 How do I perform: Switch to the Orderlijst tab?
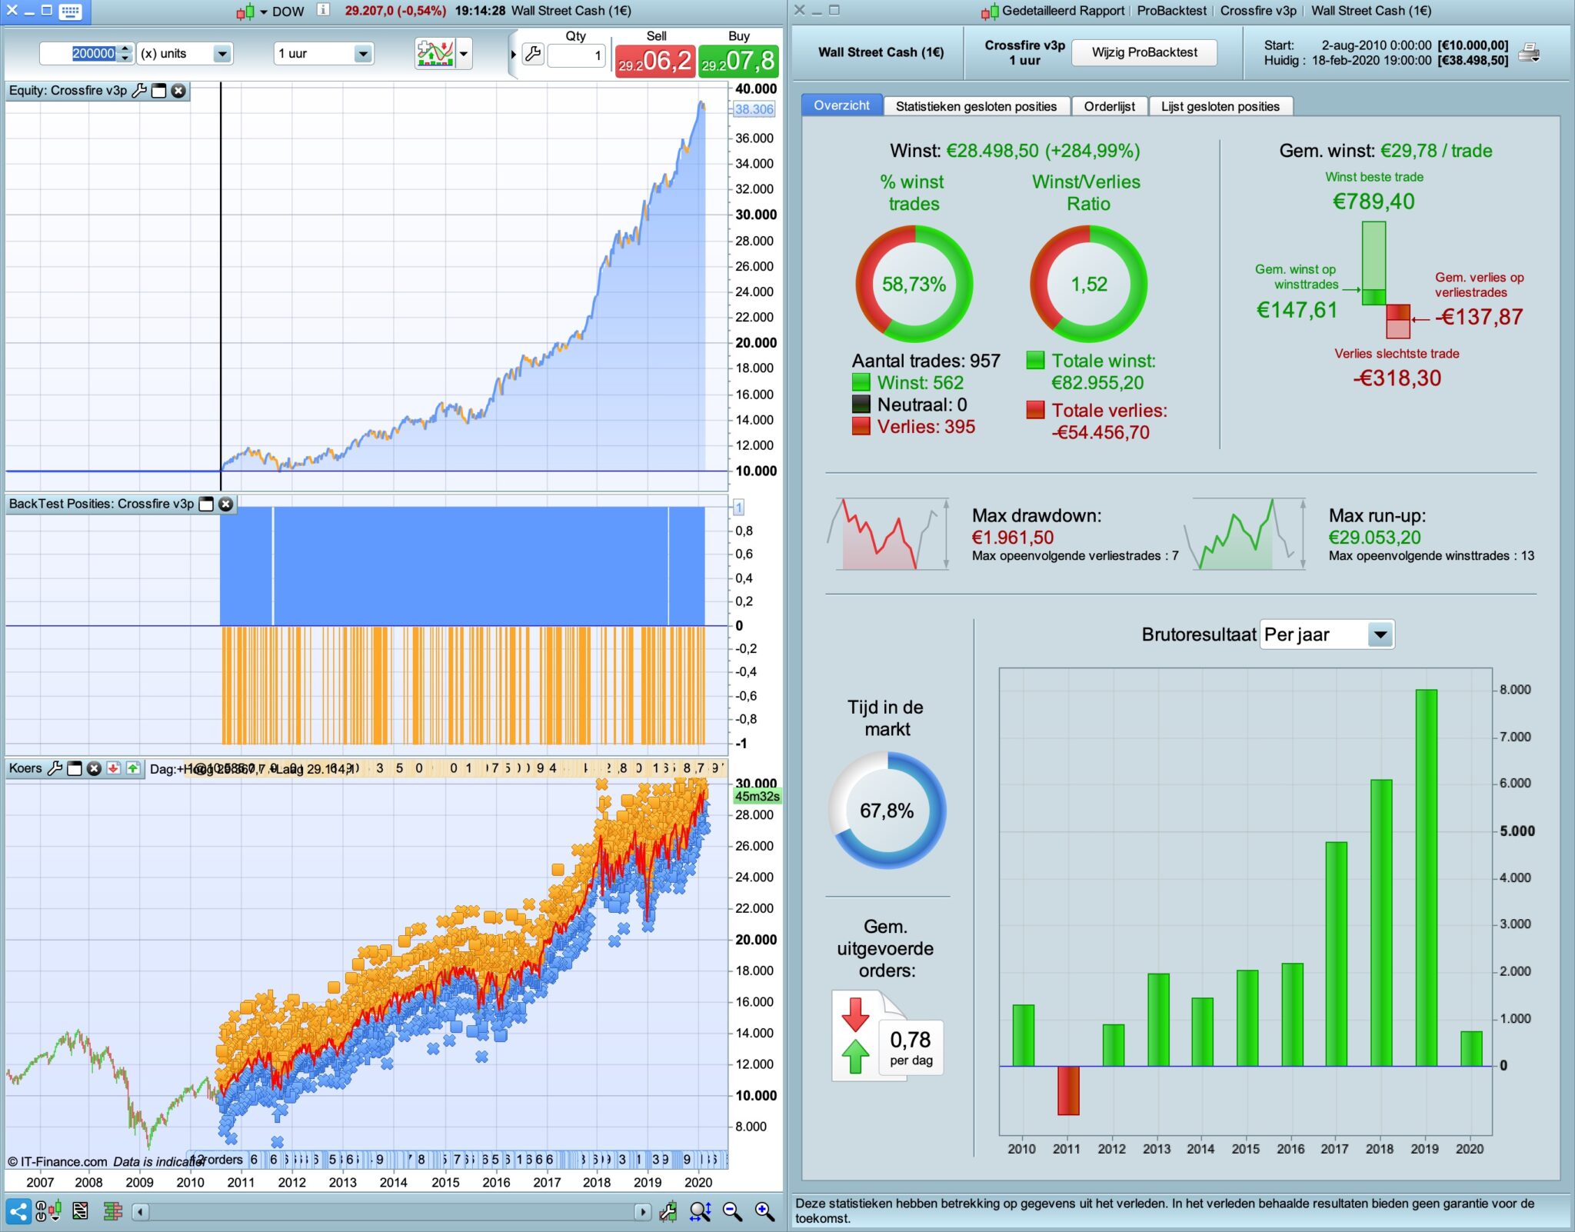tap(1108, 106)
